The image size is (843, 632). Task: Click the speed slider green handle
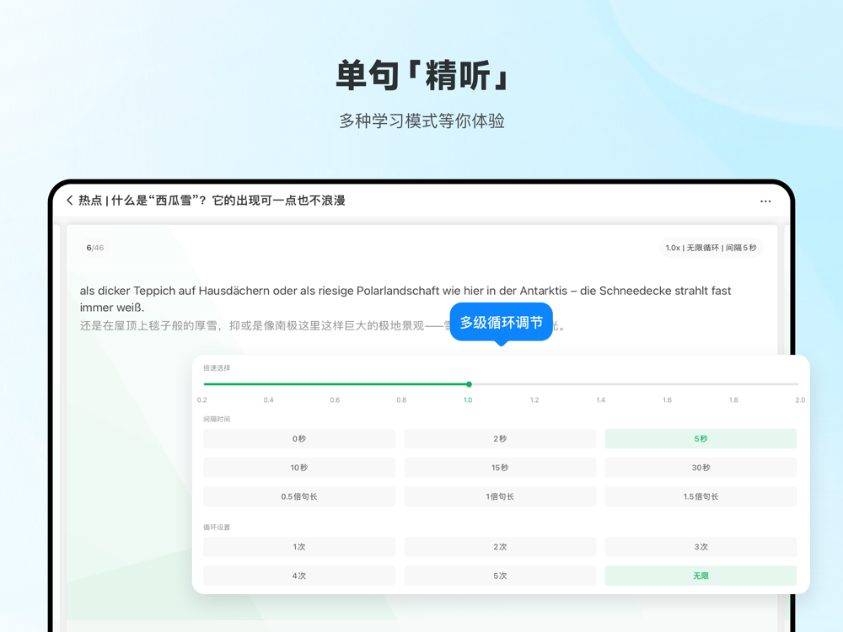(x=469, y=384)
